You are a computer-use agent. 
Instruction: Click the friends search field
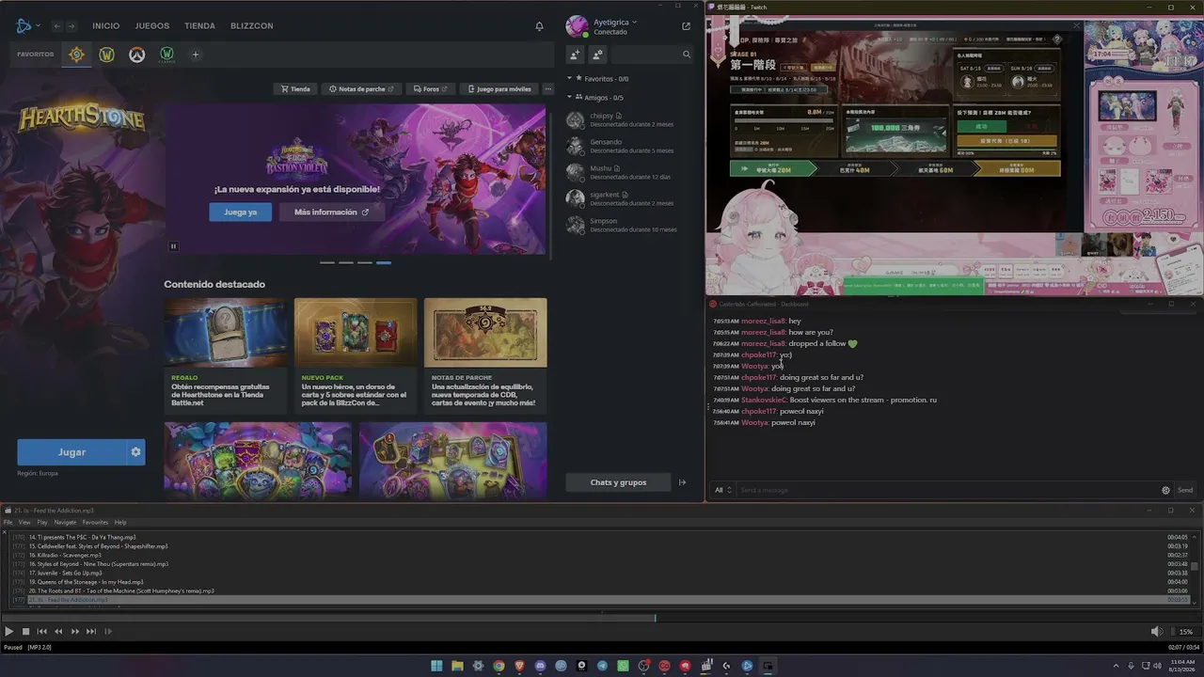point(652,55)
